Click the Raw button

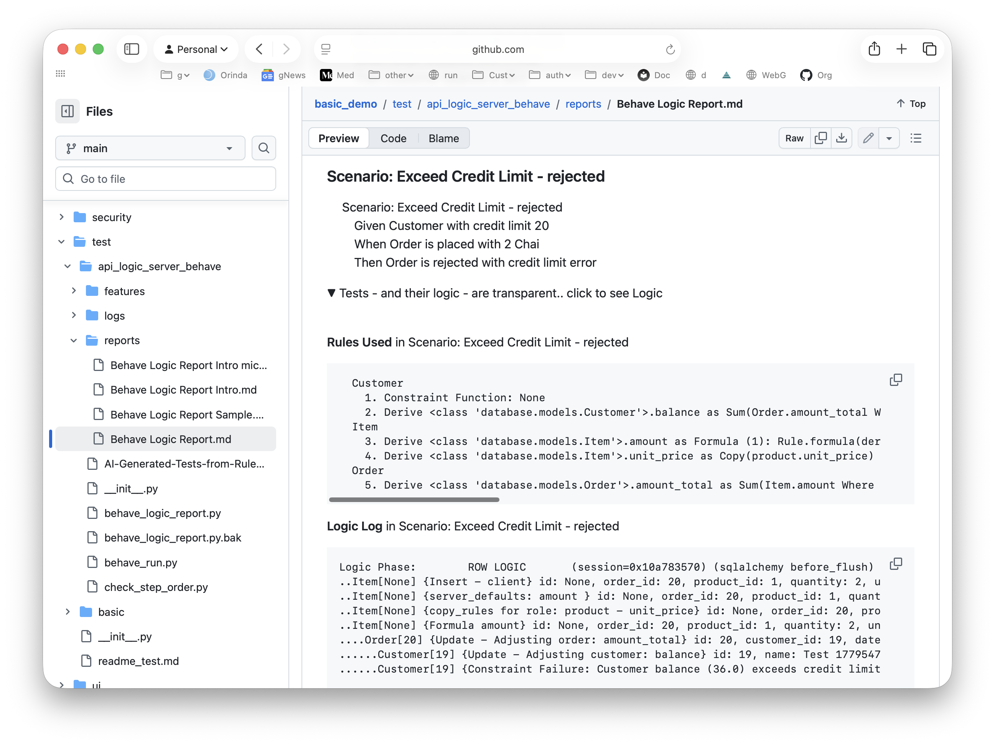794,138
